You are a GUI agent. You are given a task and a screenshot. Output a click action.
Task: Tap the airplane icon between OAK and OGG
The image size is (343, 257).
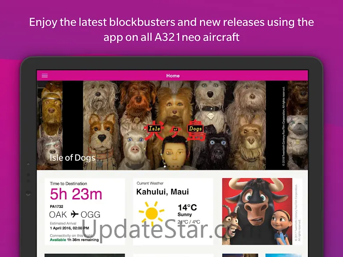(74, 214)
